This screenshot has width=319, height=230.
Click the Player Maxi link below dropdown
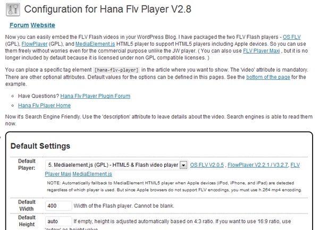pyautogui.click(x=58, y=174)
